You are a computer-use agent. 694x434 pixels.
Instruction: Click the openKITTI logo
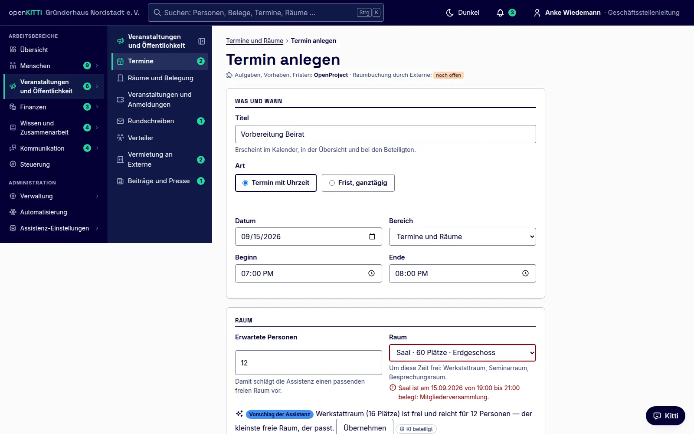click(25, 13)
